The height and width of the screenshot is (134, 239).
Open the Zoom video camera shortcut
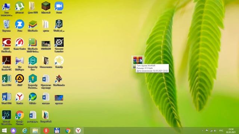[59, 6]
